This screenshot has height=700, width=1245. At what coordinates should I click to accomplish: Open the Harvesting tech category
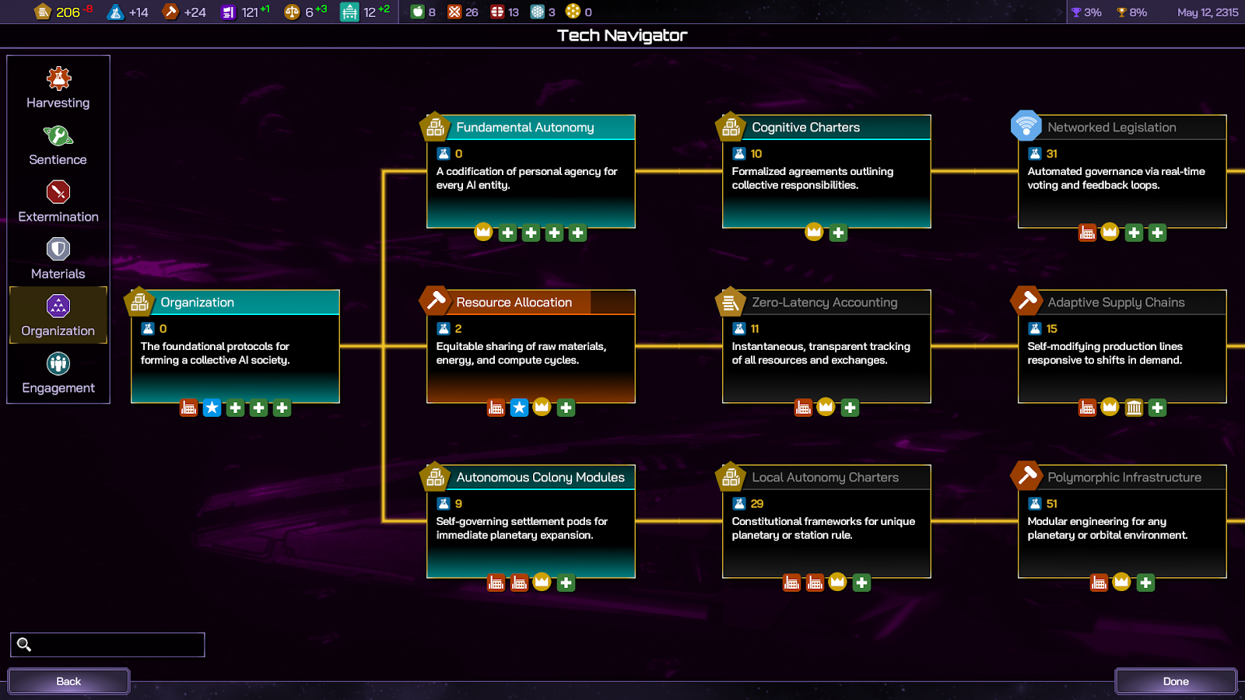click(58, 88)
